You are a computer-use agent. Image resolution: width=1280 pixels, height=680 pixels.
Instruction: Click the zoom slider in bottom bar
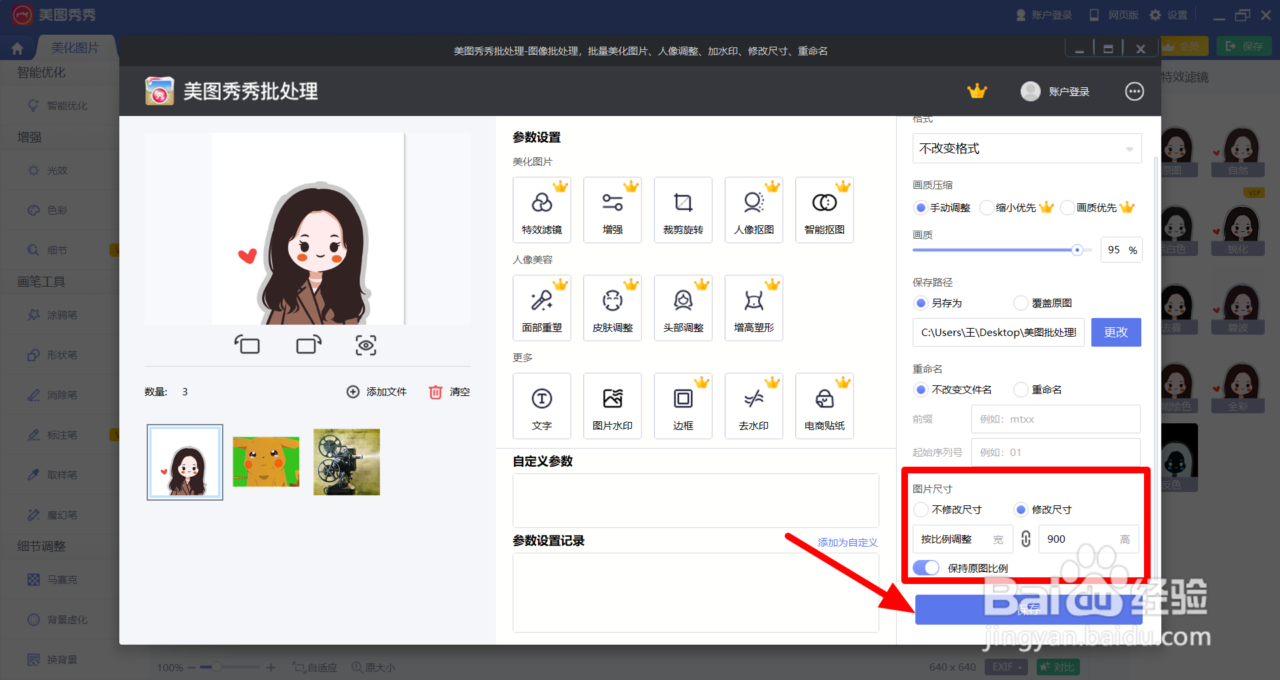[x=231, y=667]
